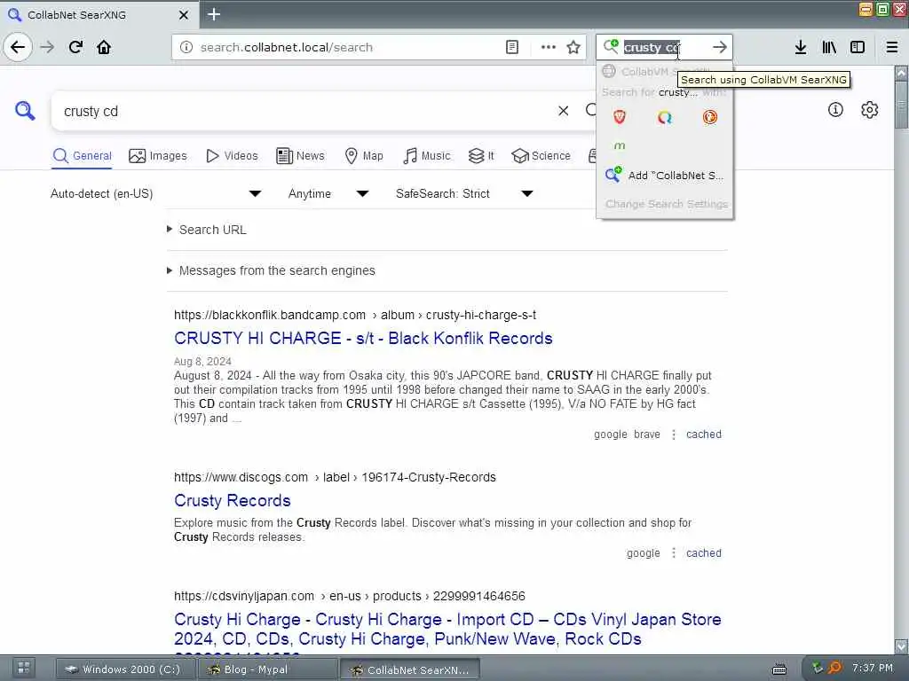This screenshot has height=681, width=909.
Task: Click the page vertical scrollbar thumb
Action: [x=901, y=105]
